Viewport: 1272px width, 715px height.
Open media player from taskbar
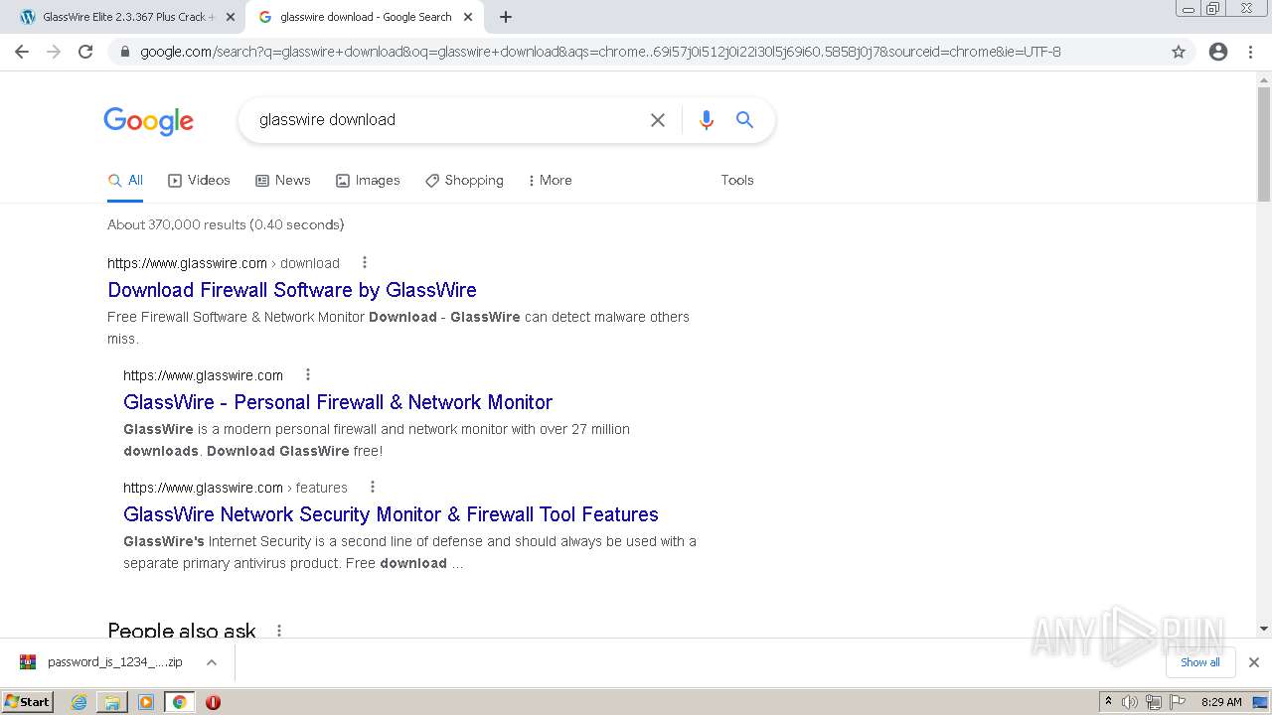pos(146,702)
